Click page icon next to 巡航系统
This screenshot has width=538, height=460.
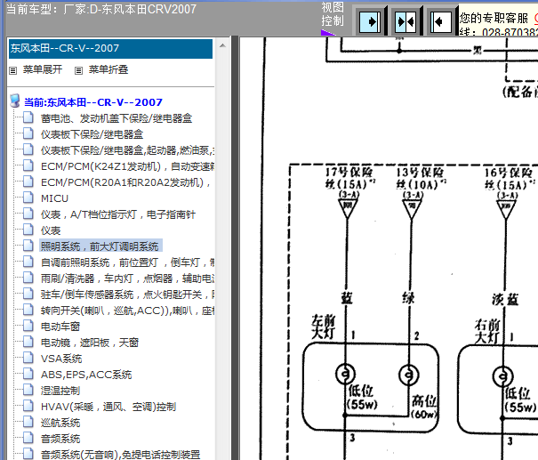pyautogui.click(x=28, y=423)
